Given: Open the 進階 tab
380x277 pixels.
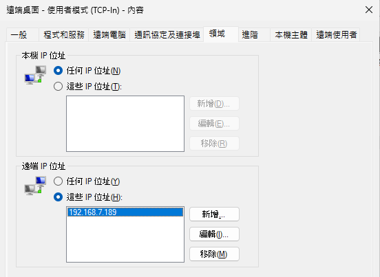Looking at the screenshot, I should click(254, 35).
